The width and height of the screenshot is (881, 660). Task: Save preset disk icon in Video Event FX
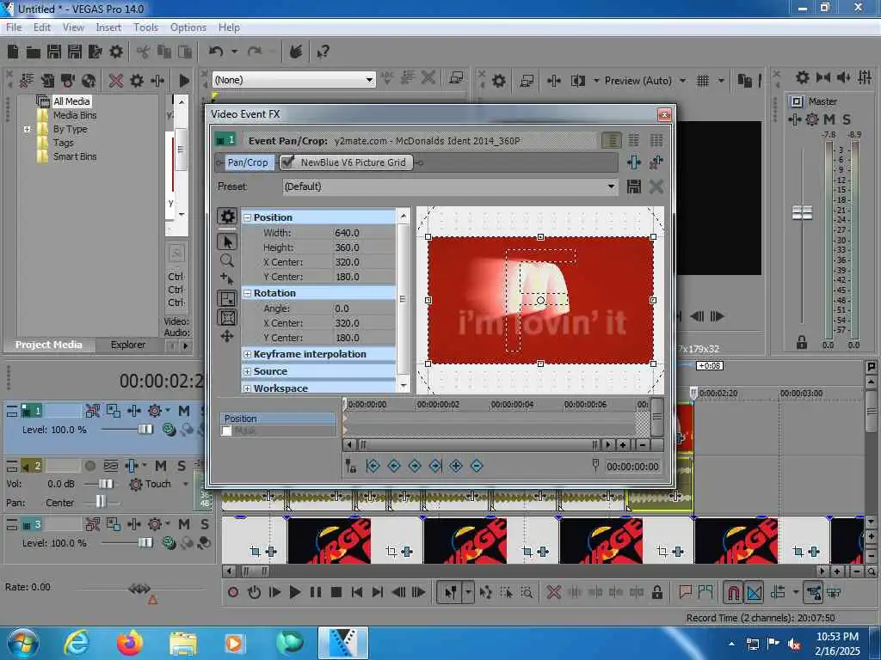634,186
